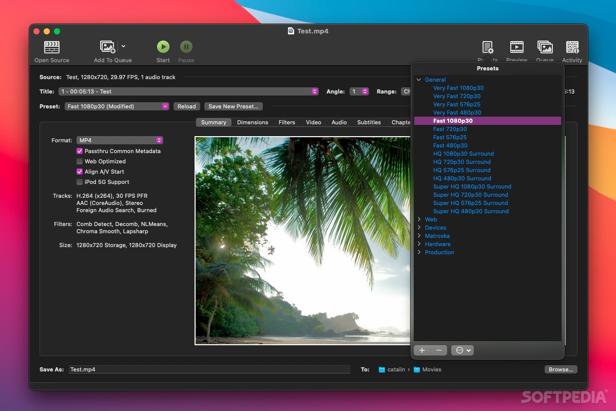The height and width of the screenshot is (411, 616).
Task: Click the Presets toolbar icon
Action: click(487, 47)
